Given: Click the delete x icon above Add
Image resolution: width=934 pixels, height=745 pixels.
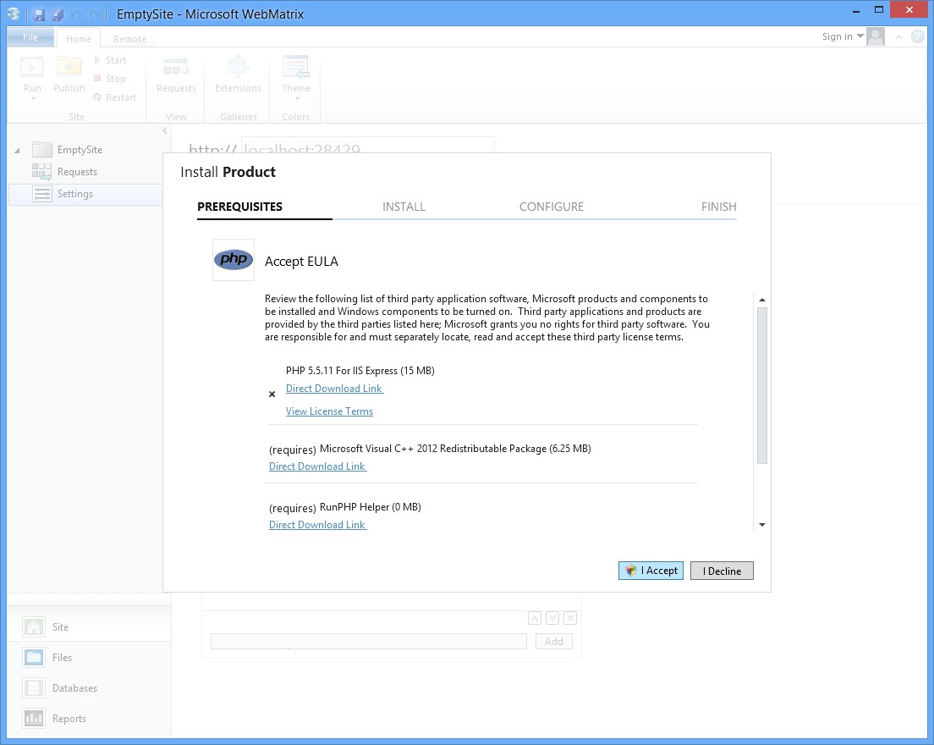Looking at the screenshot, I should 570,618.
